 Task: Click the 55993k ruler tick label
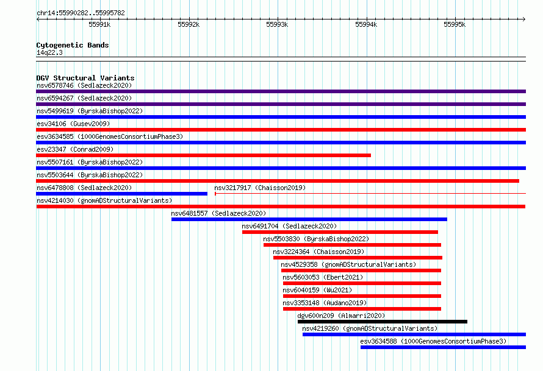pyautogui.click(x=277, y=25)
